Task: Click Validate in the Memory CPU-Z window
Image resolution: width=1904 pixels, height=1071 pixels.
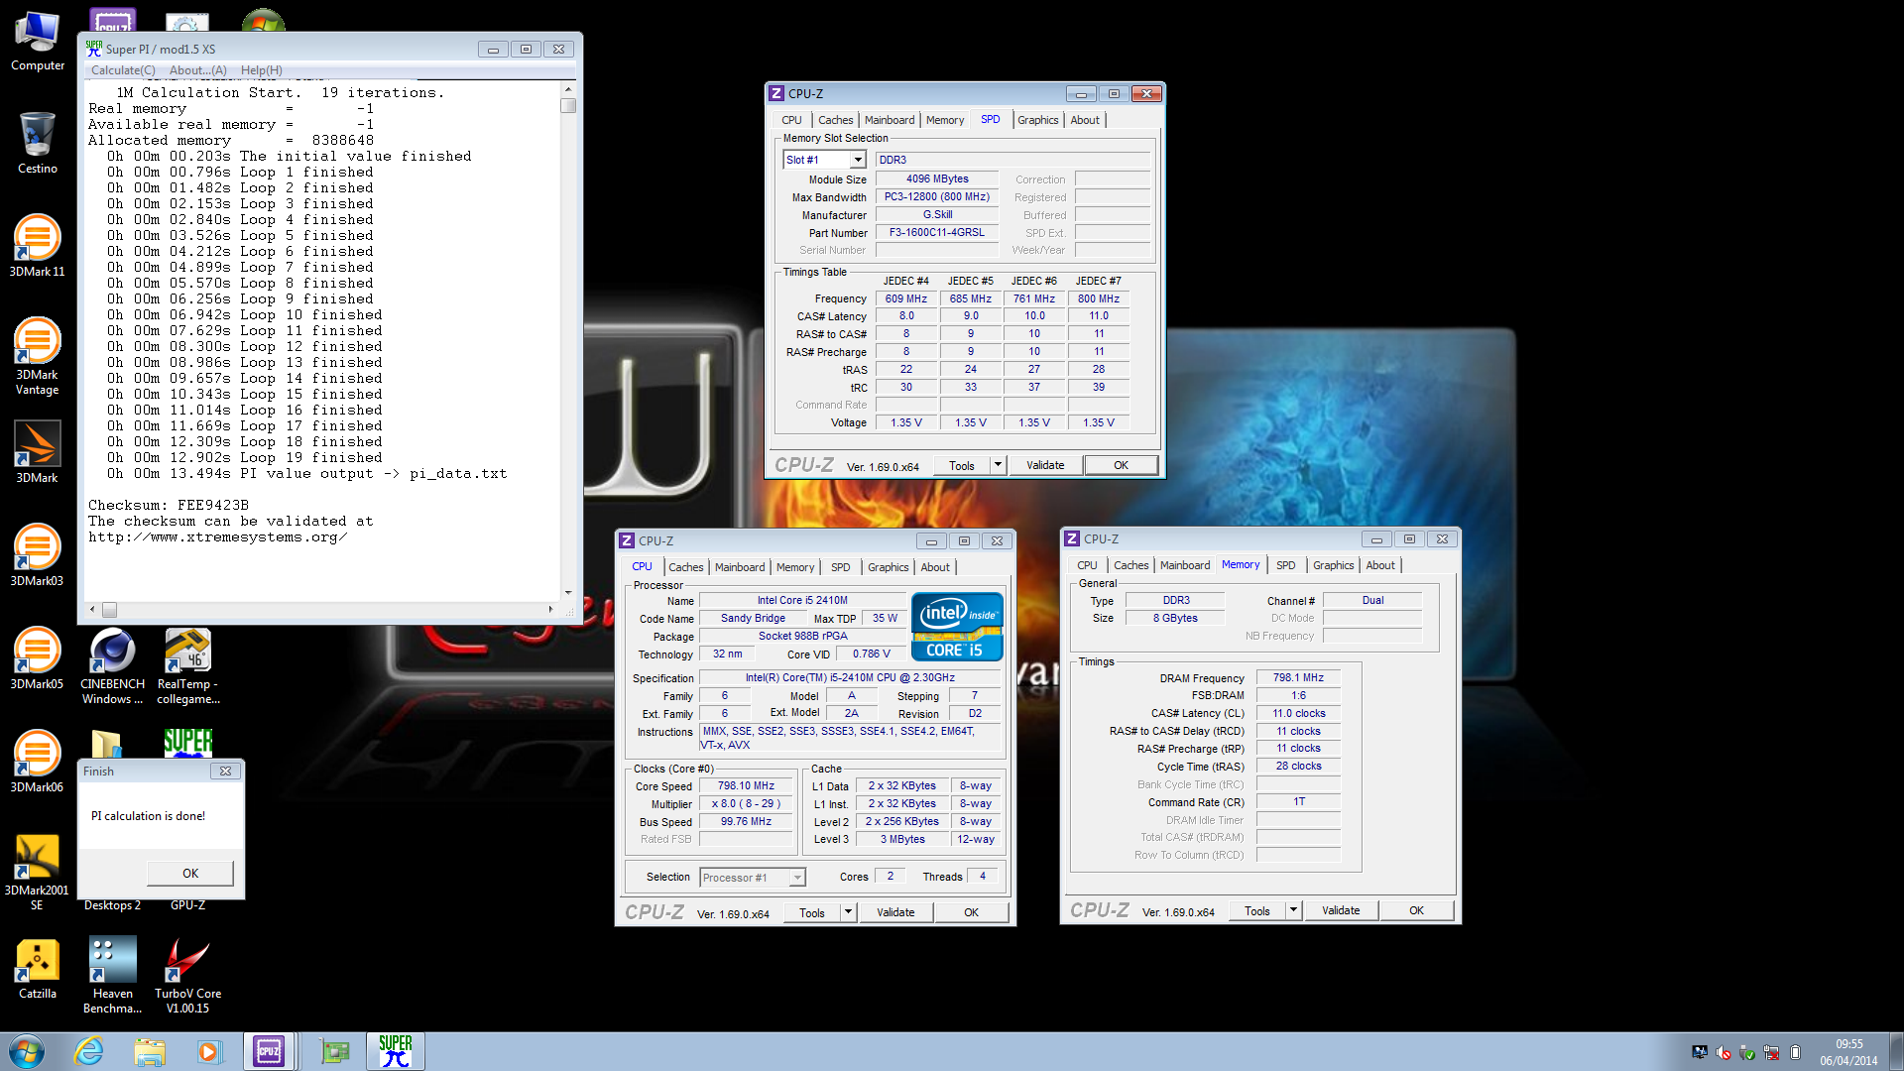Action: click(1341, 910)
